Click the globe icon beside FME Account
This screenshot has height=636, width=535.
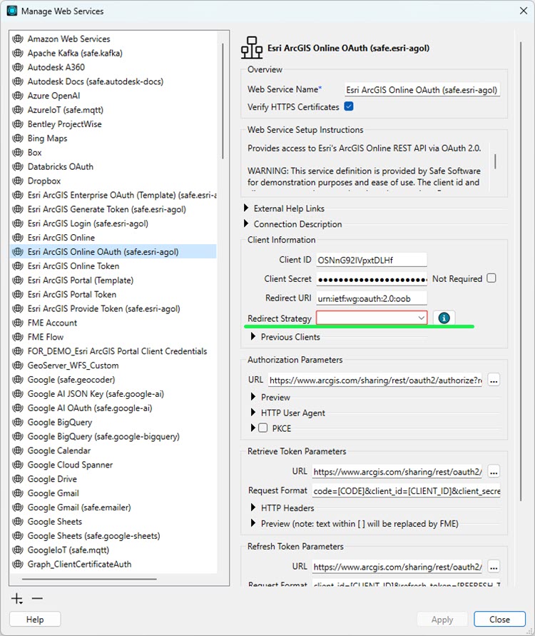[x=17, y=323]
